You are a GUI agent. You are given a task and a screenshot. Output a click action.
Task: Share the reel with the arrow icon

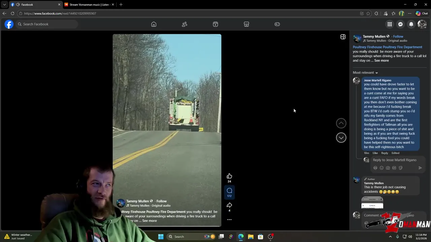pyautogui.click(x=229, y=205)
